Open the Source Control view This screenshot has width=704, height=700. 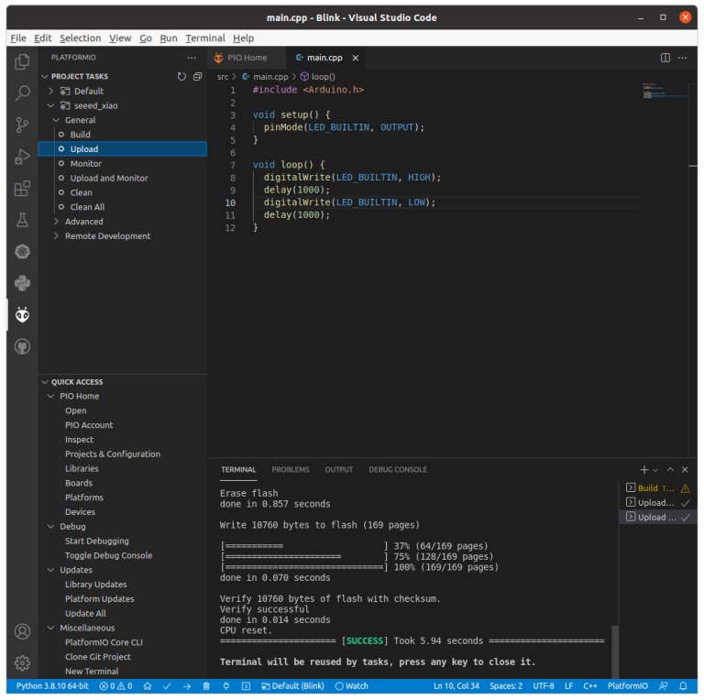pos(22,126)
